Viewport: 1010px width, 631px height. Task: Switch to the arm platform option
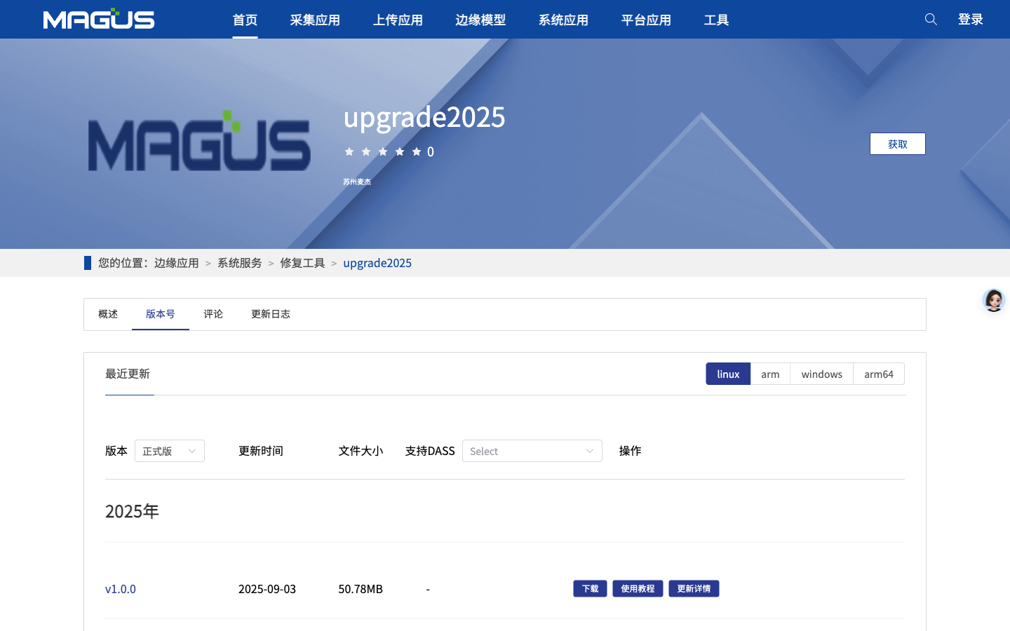(770, 374)
